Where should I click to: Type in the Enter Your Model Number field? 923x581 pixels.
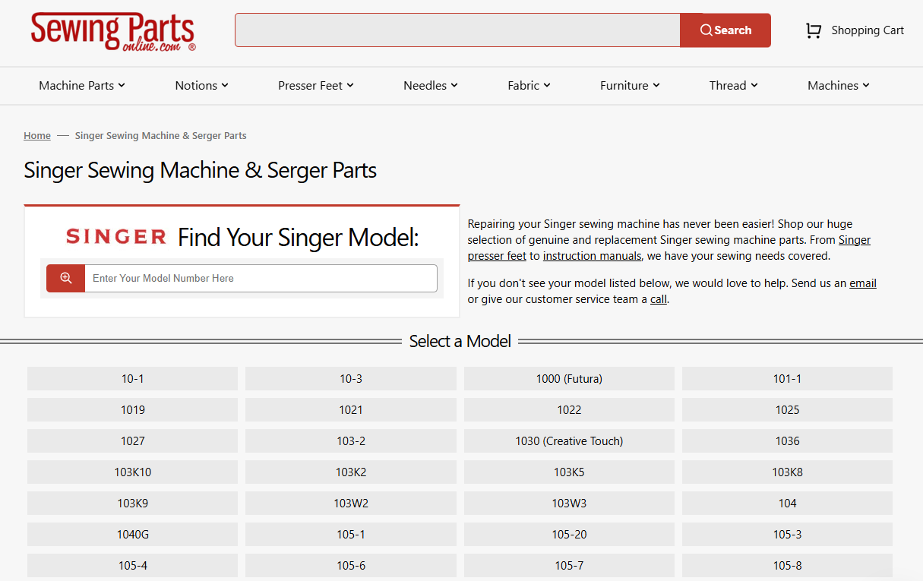[260, 279]
